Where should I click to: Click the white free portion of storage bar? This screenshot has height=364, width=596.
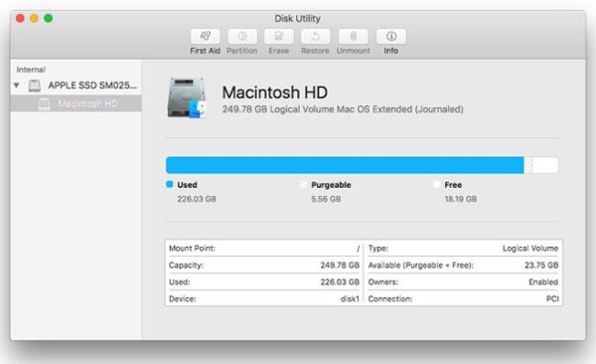tap(545, 165)
